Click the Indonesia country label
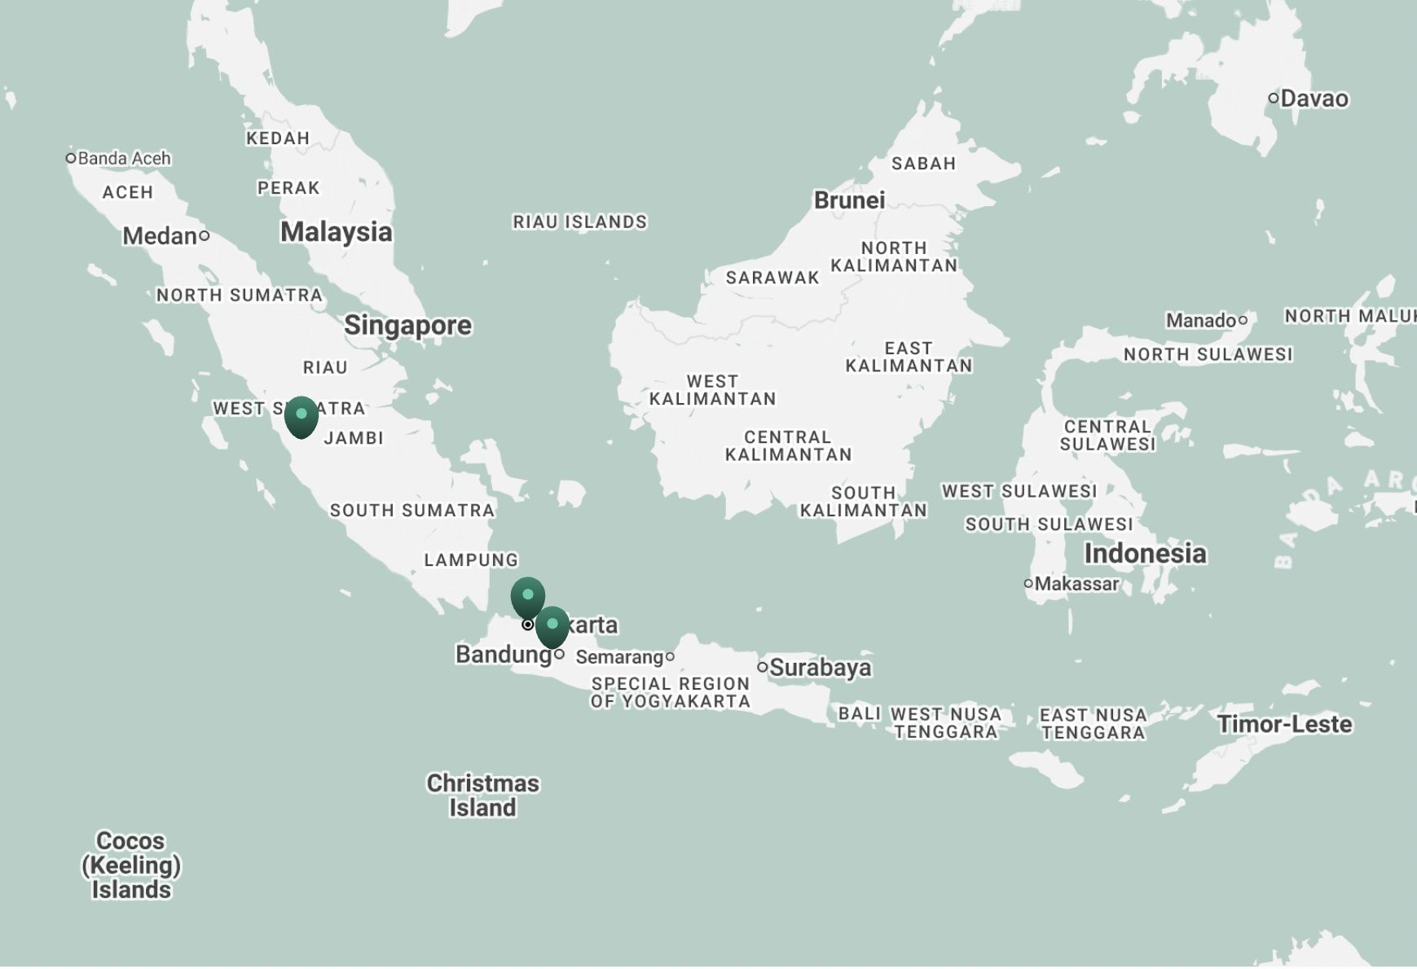The image size is (1417, 969). tap(1145, 554)
